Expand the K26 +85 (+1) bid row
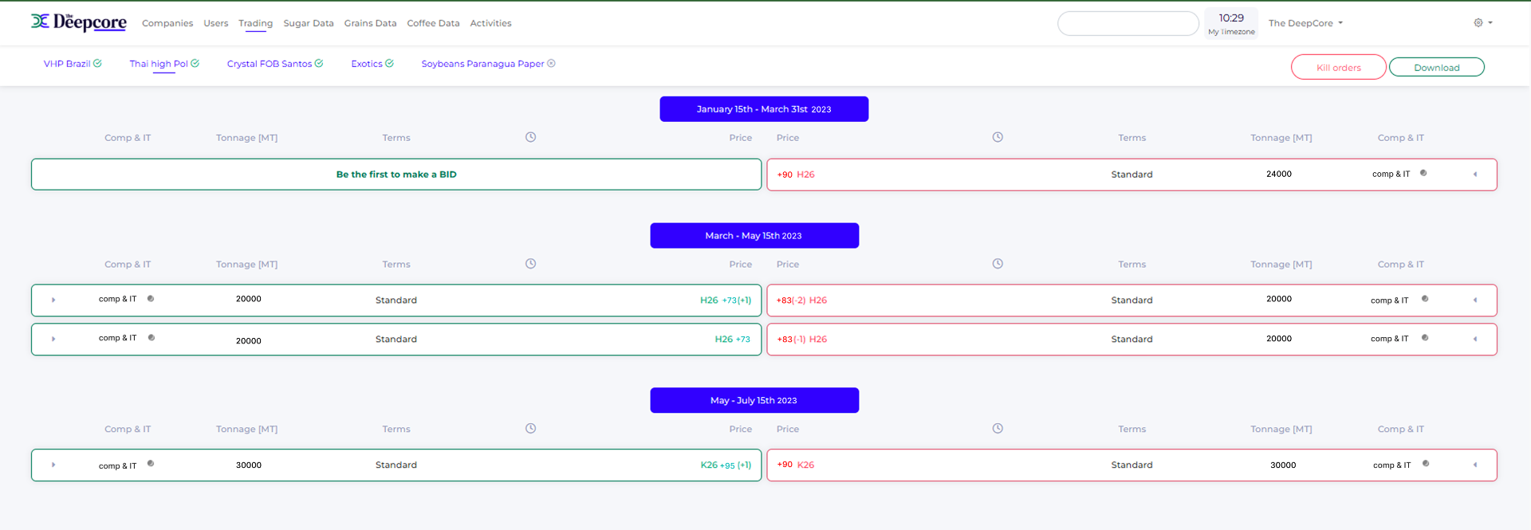Image resolution: width=1531 pixels, height=530 pixels. point(53,465)
